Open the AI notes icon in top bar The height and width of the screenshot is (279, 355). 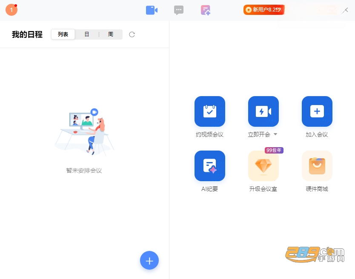206,10
